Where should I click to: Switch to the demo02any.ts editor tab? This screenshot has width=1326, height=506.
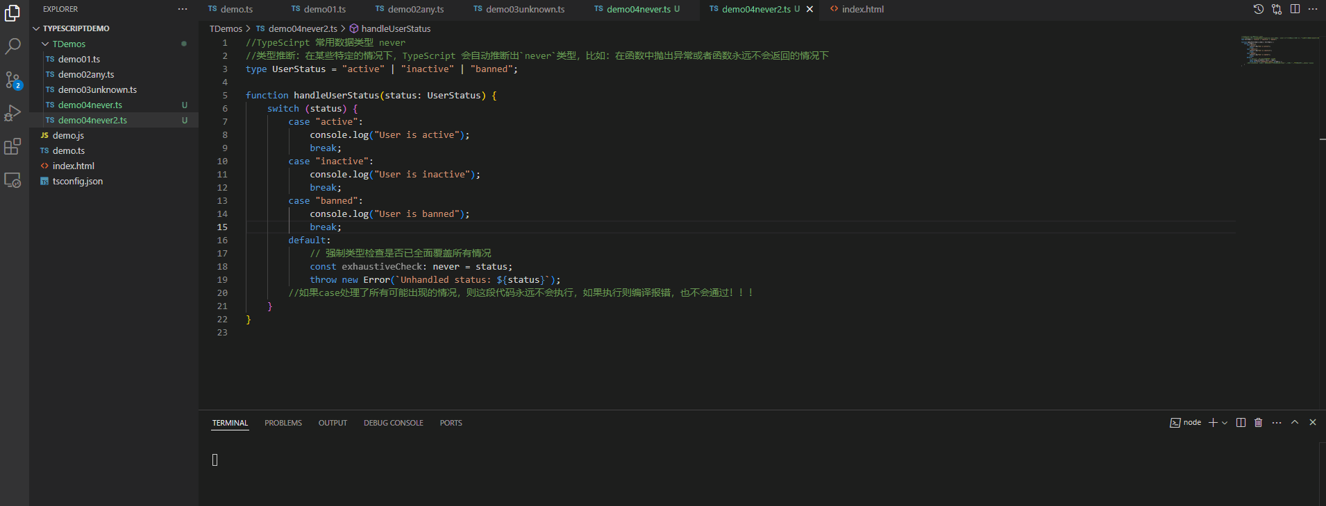(x=415, y=9)
